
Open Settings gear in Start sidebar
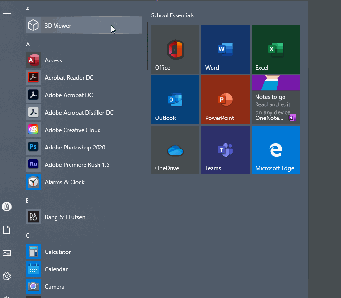[x=7, y=276]
